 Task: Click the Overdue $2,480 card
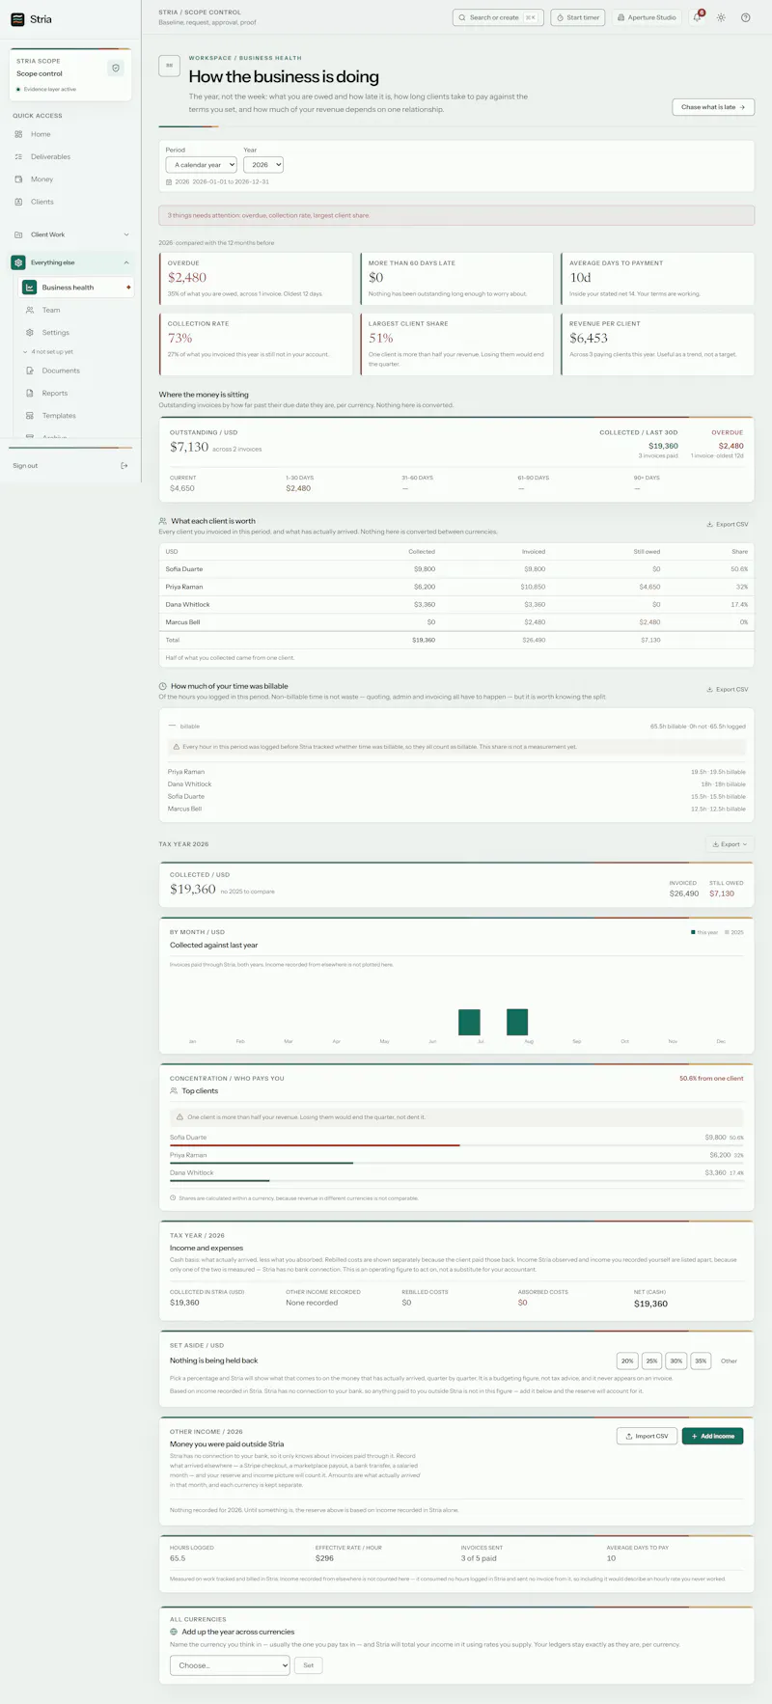[x=256, y=279]
